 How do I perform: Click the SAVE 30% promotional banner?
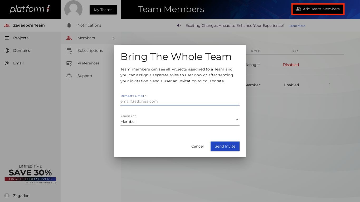(x=30, y=174)
